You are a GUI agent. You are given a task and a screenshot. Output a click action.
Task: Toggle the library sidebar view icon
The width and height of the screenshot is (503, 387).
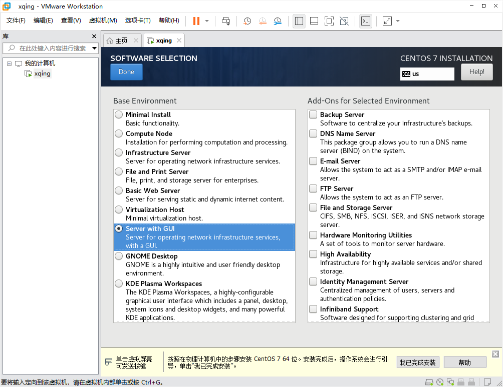tap(299, 21)
